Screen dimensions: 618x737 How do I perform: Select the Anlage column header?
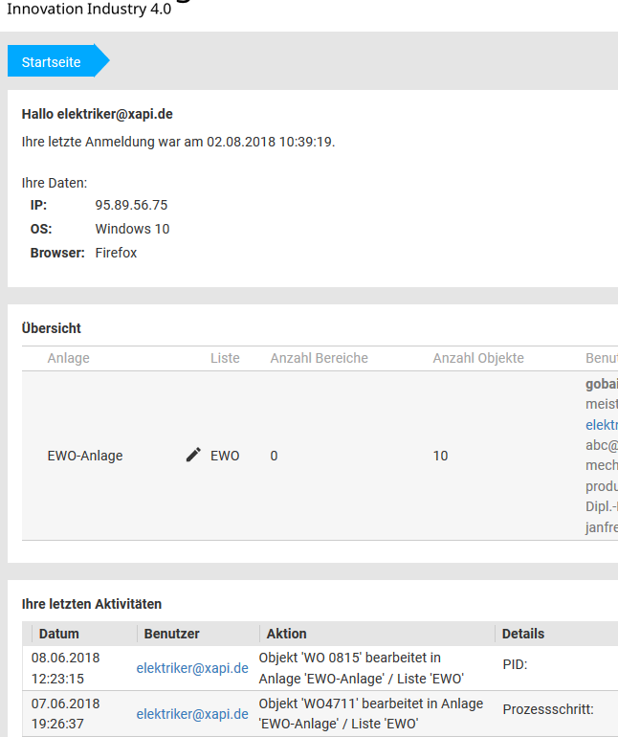tap(68, 358)
